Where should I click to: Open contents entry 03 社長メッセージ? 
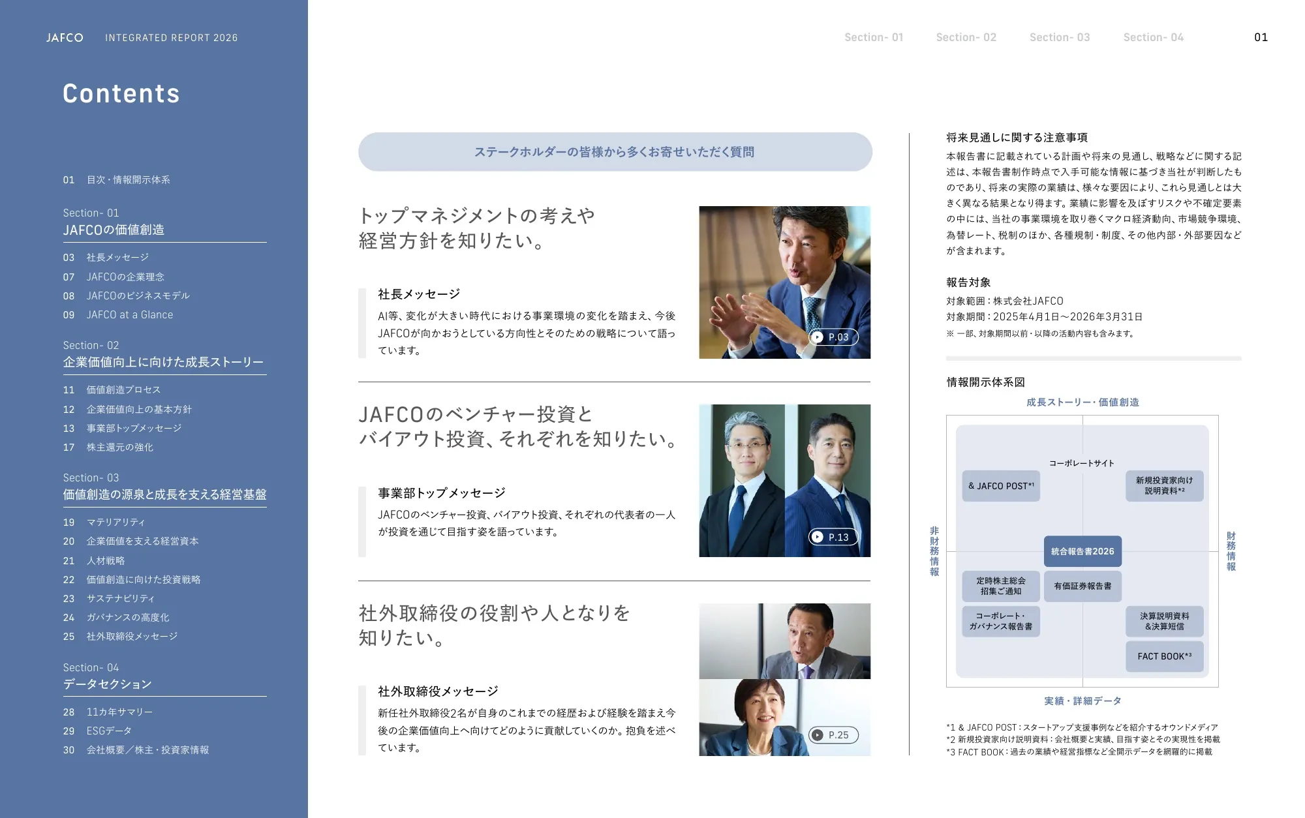[106, 258]
